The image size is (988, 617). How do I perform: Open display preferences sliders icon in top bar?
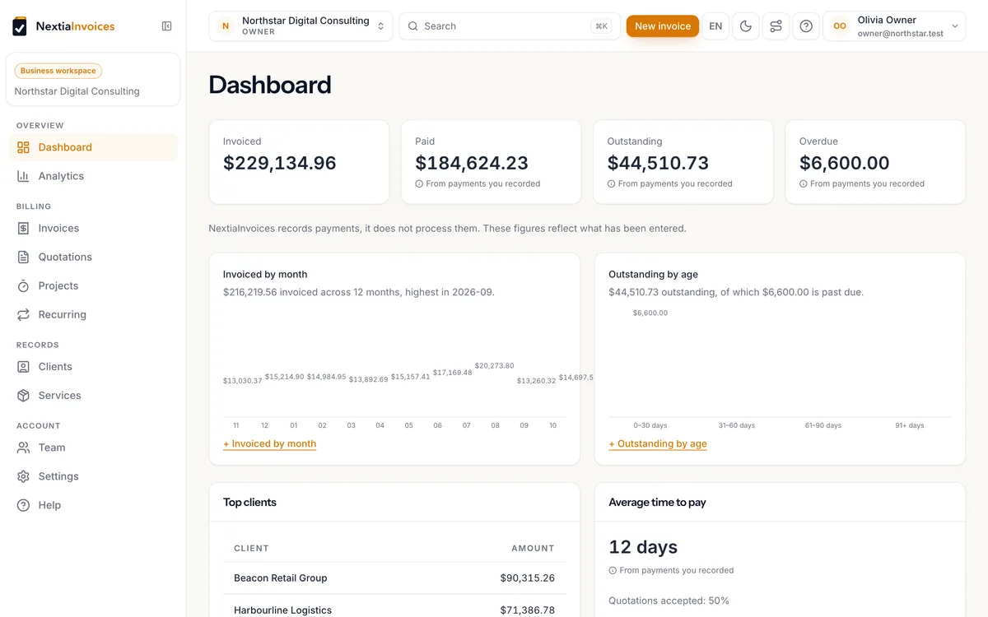pyautogui.click(x=776, y=26)
